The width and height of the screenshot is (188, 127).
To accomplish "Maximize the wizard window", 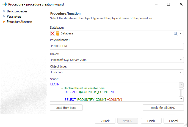I will pos(168,4).
